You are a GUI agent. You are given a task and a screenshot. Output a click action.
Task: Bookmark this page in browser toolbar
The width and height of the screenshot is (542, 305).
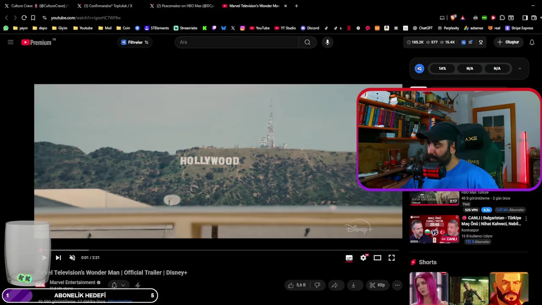point(33,18)
